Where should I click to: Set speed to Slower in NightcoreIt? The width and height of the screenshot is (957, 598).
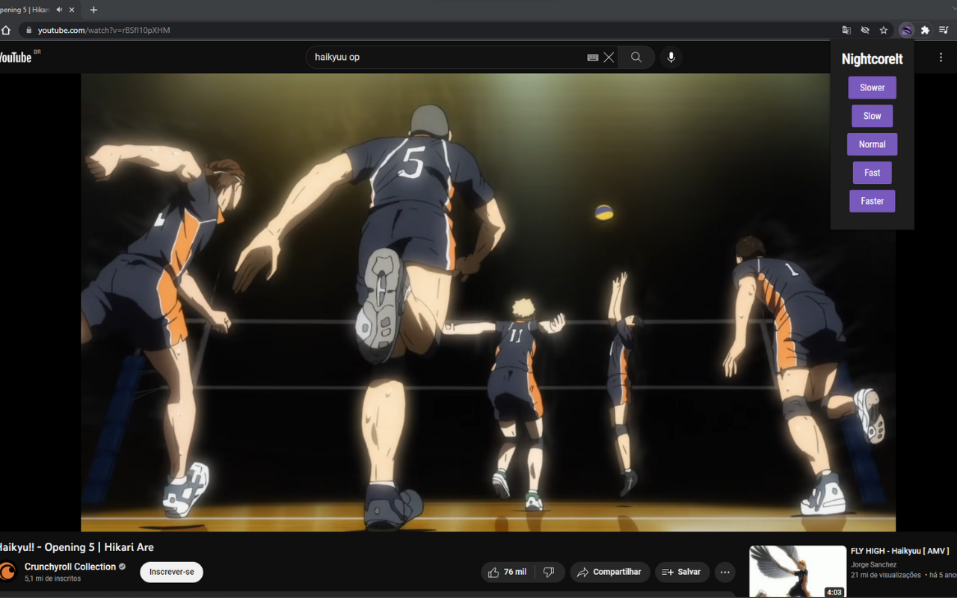[x=872, y=87]
